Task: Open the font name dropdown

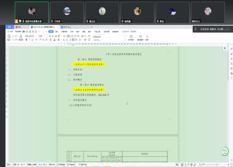Action: click(38, 36)
